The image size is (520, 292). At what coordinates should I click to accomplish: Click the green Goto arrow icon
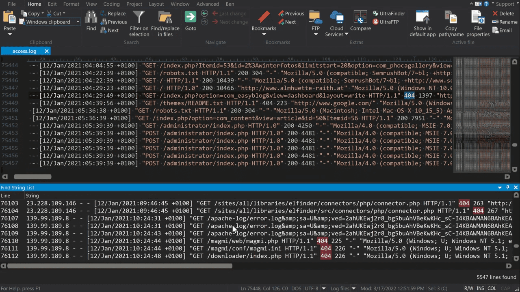click(x=191, y=17)
